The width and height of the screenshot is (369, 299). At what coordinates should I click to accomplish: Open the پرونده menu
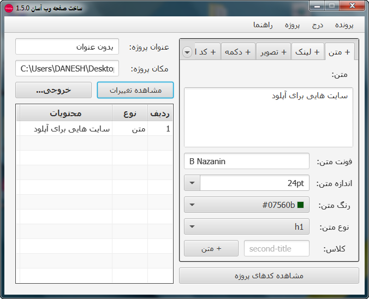pos(344,25)
